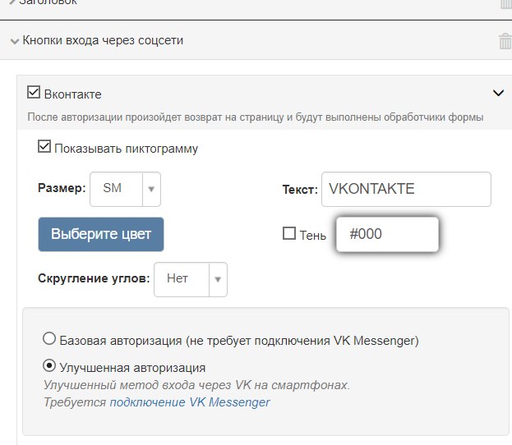Collapse the Кнопки входа через соцсети section
The width and height of the screenshot is (512, 445).
tap(15, 41)
